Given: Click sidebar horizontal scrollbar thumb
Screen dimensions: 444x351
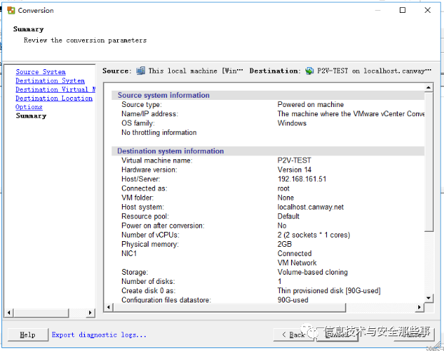Looking at the screenshot, I should click(x=41, y=312).
